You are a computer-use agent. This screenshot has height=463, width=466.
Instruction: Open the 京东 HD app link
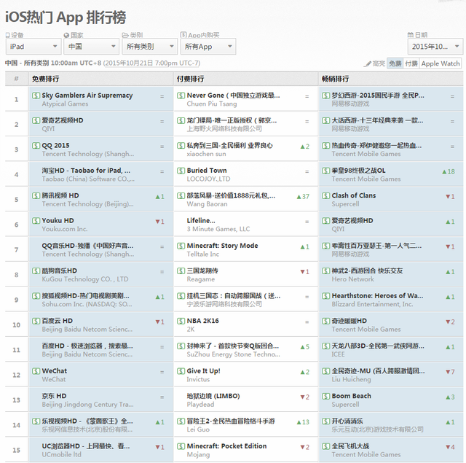[x=54, y=396]
